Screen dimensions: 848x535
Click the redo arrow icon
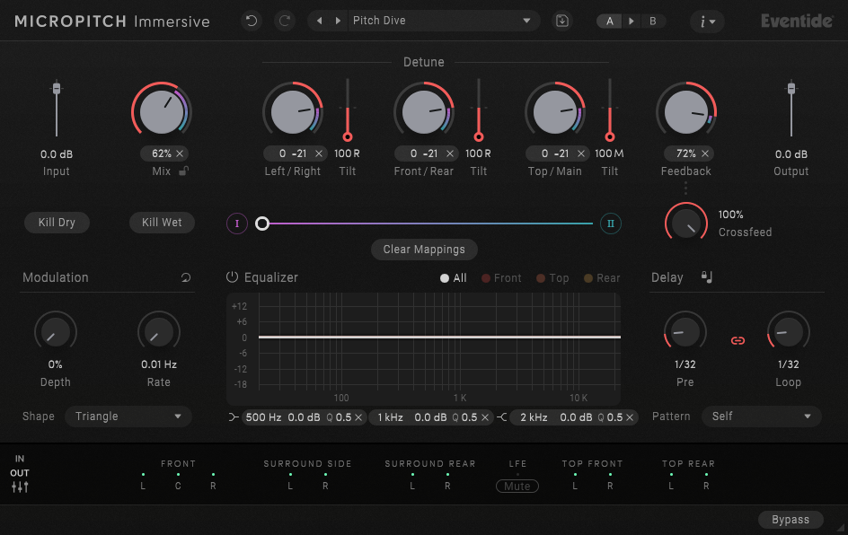point(285,21)
